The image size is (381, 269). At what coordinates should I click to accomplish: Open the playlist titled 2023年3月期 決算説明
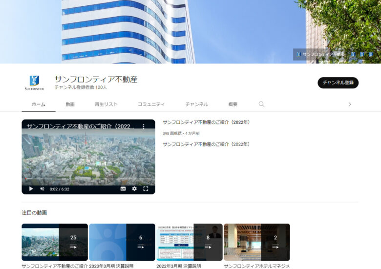tap(111, 266)
